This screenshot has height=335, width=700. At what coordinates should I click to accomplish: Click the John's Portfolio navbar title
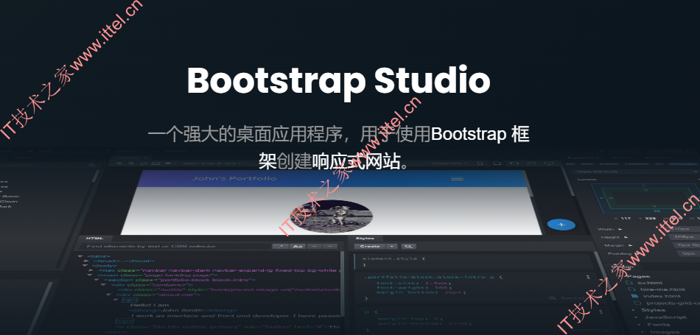234,178
